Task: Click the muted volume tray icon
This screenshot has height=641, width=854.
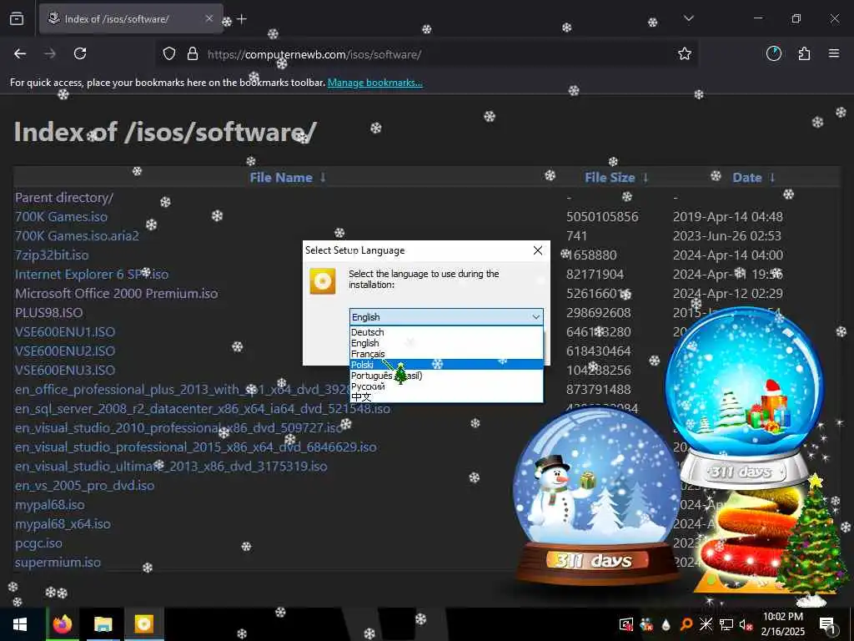Action: point(746,624)
